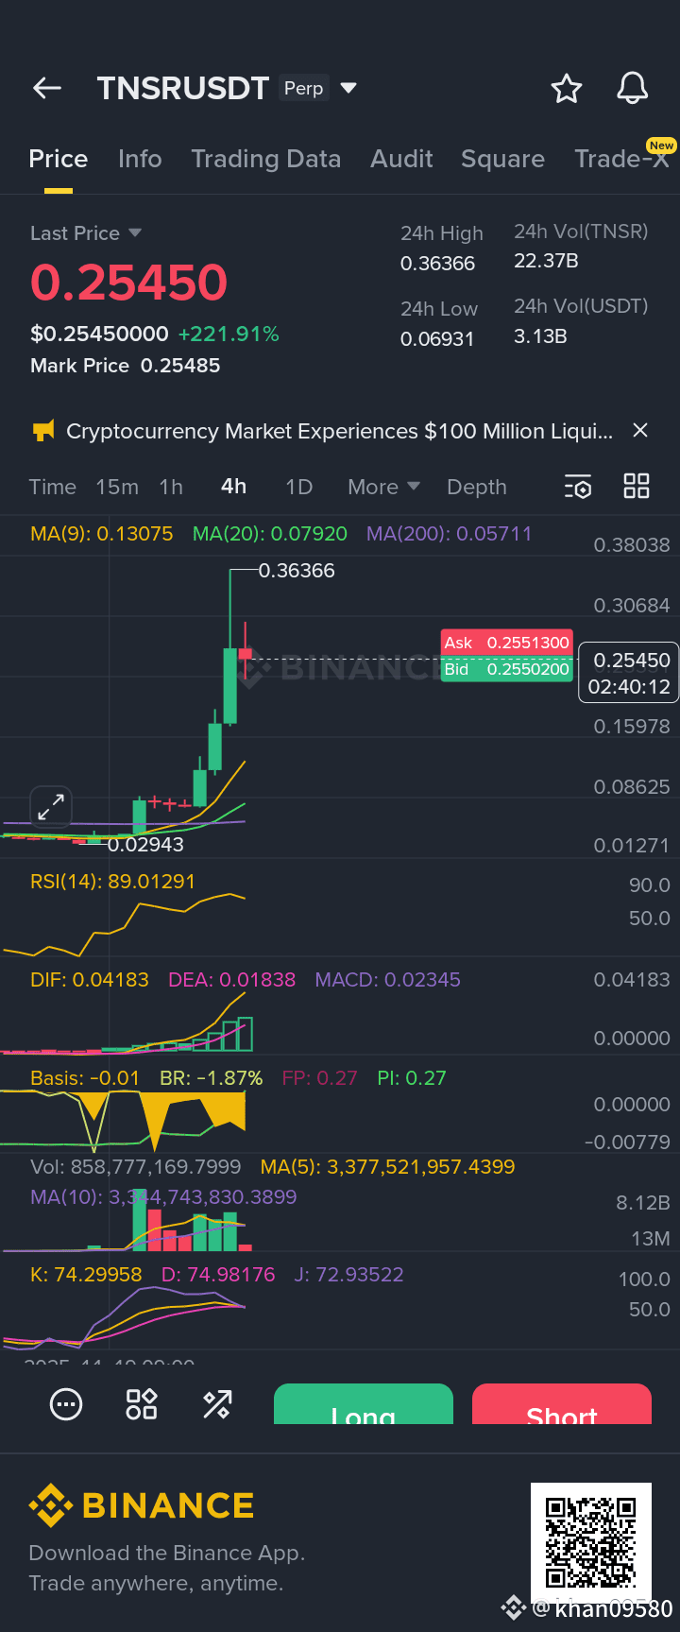
Task: Open the trading tools wand icon
Action: pyautogui.click(x=217, y=1404)
